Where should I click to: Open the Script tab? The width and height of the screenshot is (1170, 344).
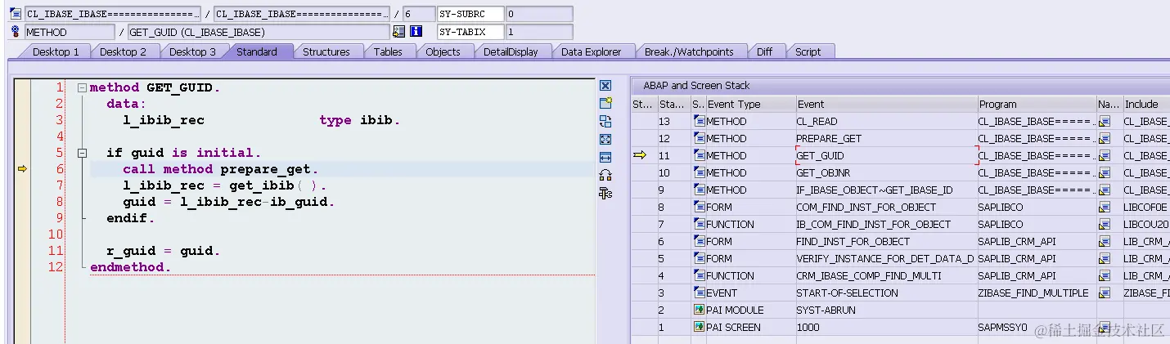(x=808, y=51)
